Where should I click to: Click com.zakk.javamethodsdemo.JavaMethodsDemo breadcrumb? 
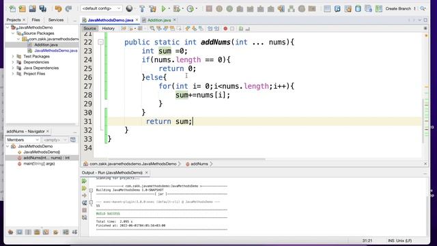click(x=132, y=164)
